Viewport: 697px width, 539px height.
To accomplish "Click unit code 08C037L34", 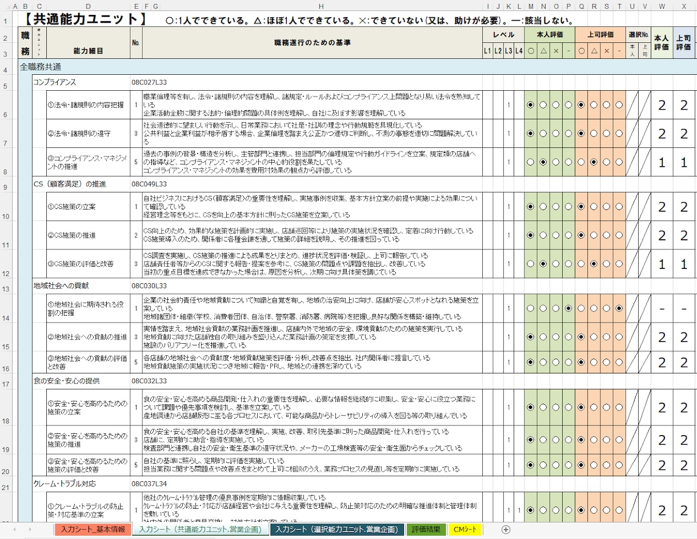I will point(150,484).
